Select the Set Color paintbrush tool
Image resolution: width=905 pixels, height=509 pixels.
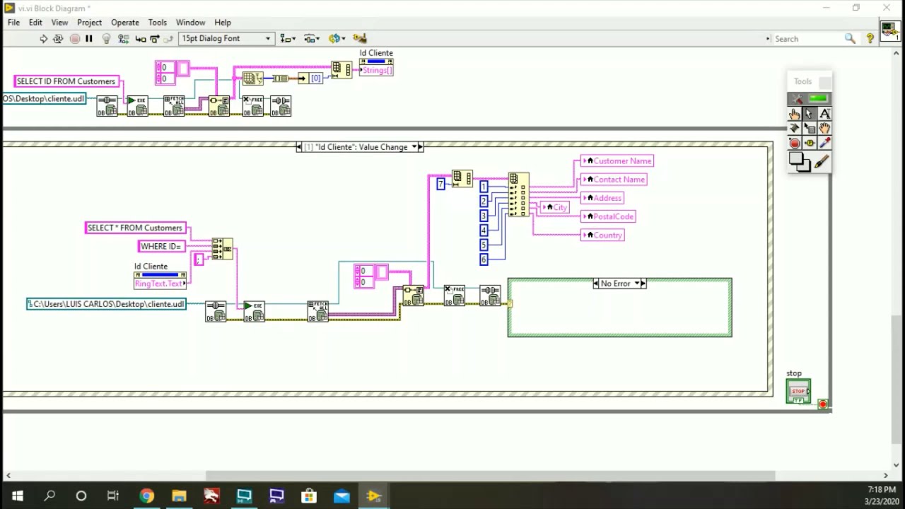(x=822, y=163)
